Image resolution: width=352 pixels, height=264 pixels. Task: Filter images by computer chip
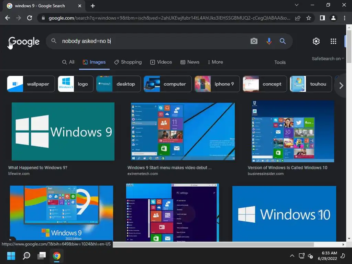(167, 84)
